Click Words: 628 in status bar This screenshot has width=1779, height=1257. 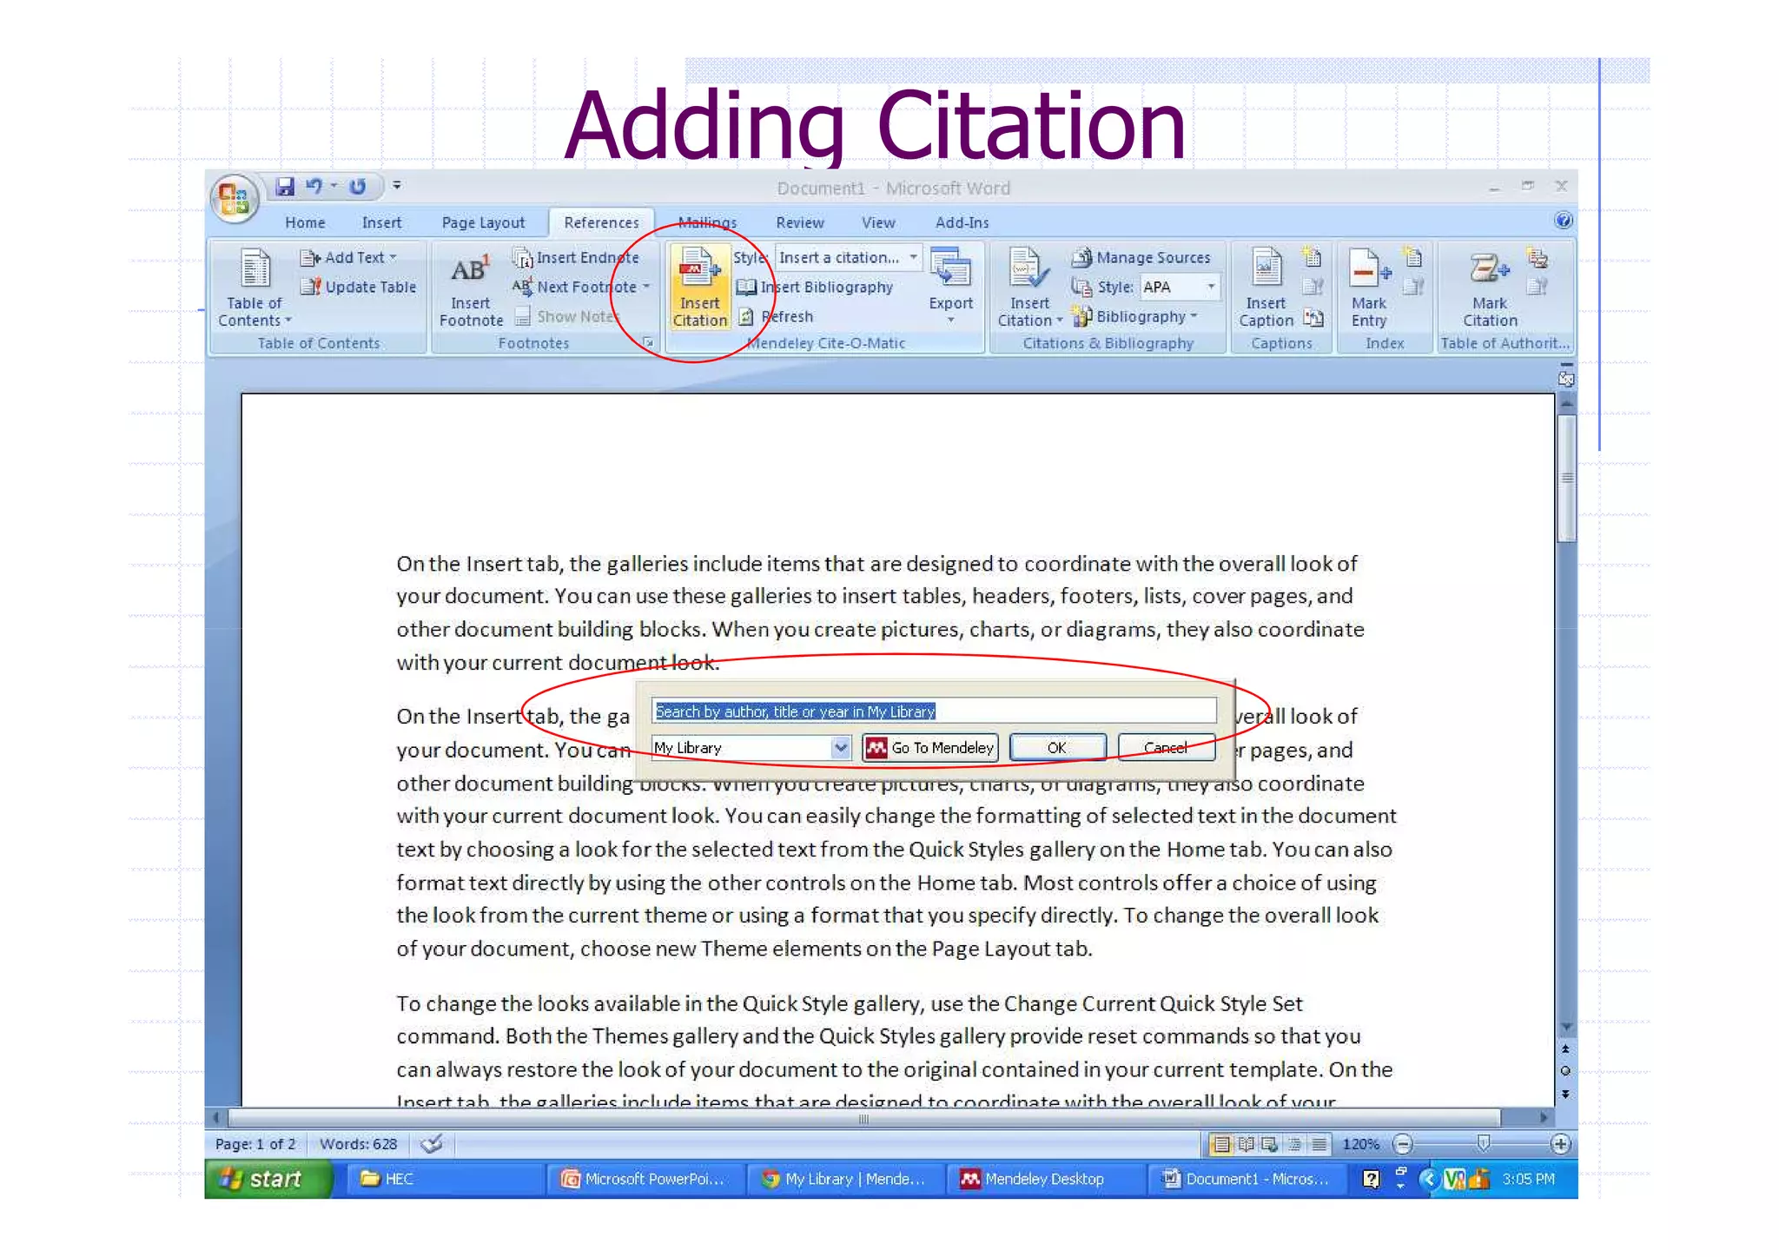tap(358, 1144)
